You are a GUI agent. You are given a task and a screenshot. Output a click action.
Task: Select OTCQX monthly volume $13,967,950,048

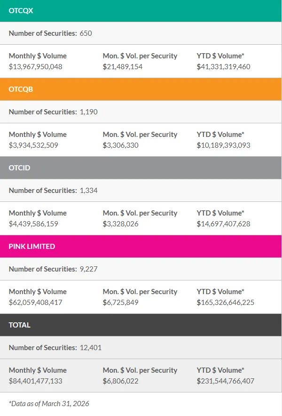pyautogui.click(x=36, y=67)
